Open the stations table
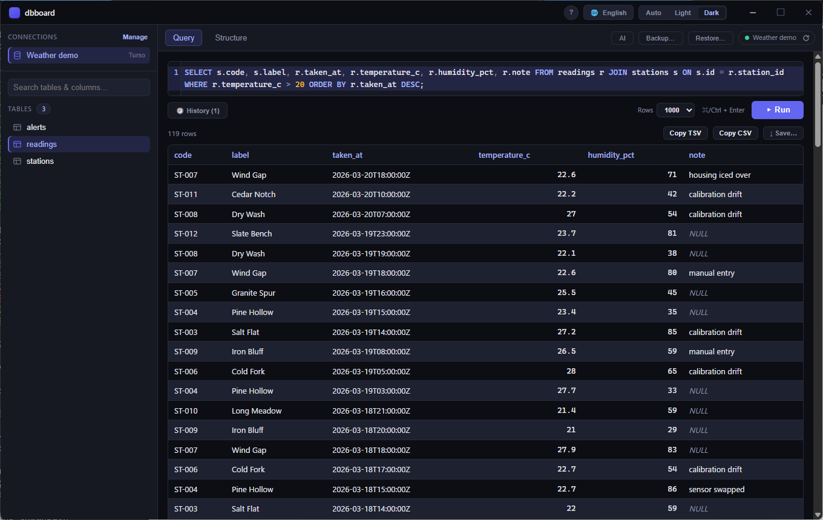The width and height of the screenshot is (823, 520). point(79,161)
